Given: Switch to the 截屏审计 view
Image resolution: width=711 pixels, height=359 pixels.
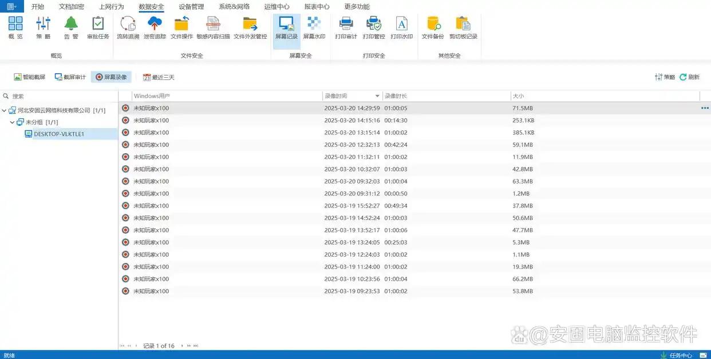Looking at the screenshot, I should 70,77.
